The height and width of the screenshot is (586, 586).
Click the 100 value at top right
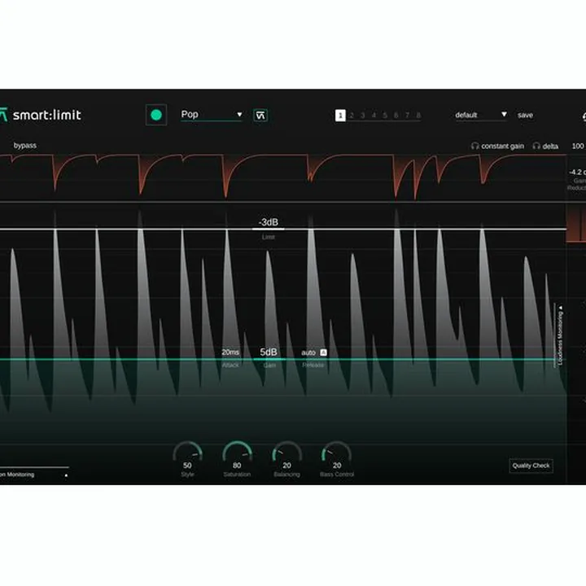pos(578,146)
